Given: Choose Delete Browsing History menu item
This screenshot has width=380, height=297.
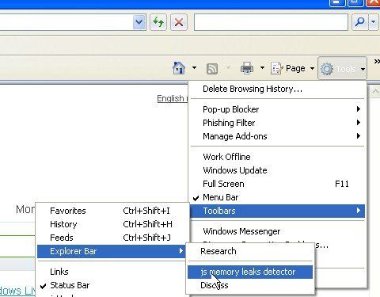Looking at the screenshot, I should click(x=277, y=89).
